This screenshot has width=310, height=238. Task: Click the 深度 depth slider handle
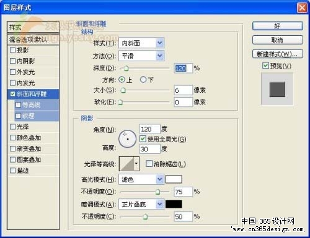[126, 69]
